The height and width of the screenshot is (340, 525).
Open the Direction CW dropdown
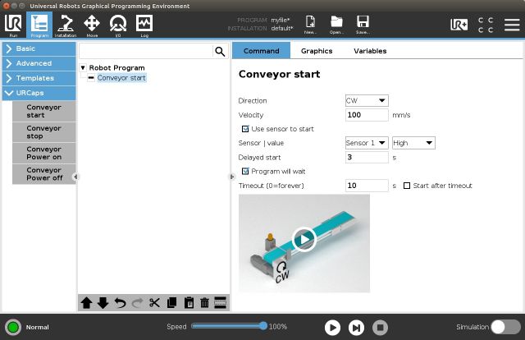click(x=366, y=101)
